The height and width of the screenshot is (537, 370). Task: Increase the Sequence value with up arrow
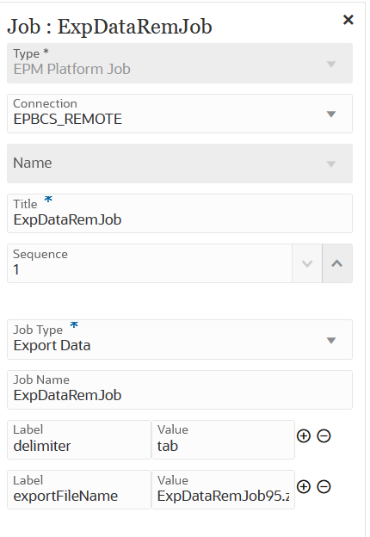coord(337,263)
